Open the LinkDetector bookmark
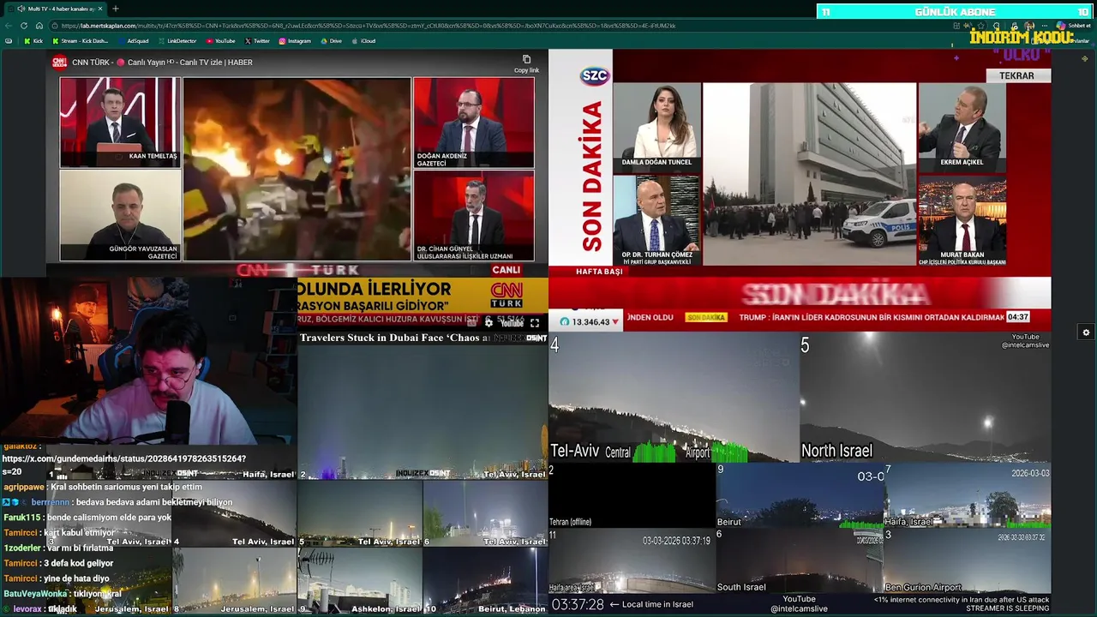This screenshot has height=617, width=1097. click(x=177, y=41)
